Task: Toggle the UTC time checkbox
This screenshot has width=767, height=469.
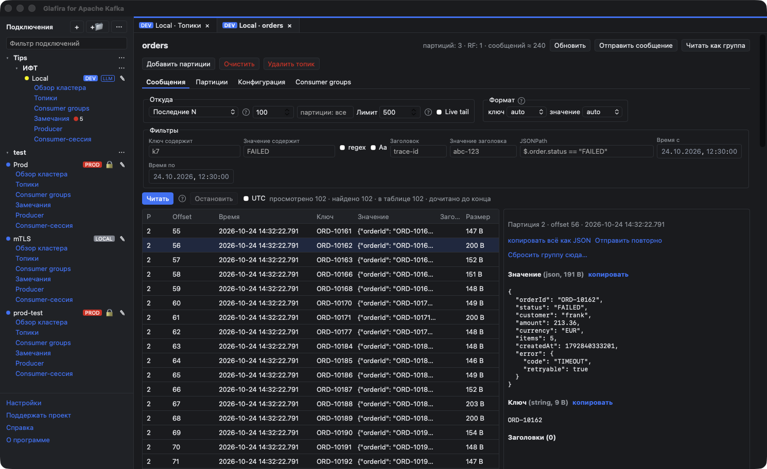Action: point(246,199)
